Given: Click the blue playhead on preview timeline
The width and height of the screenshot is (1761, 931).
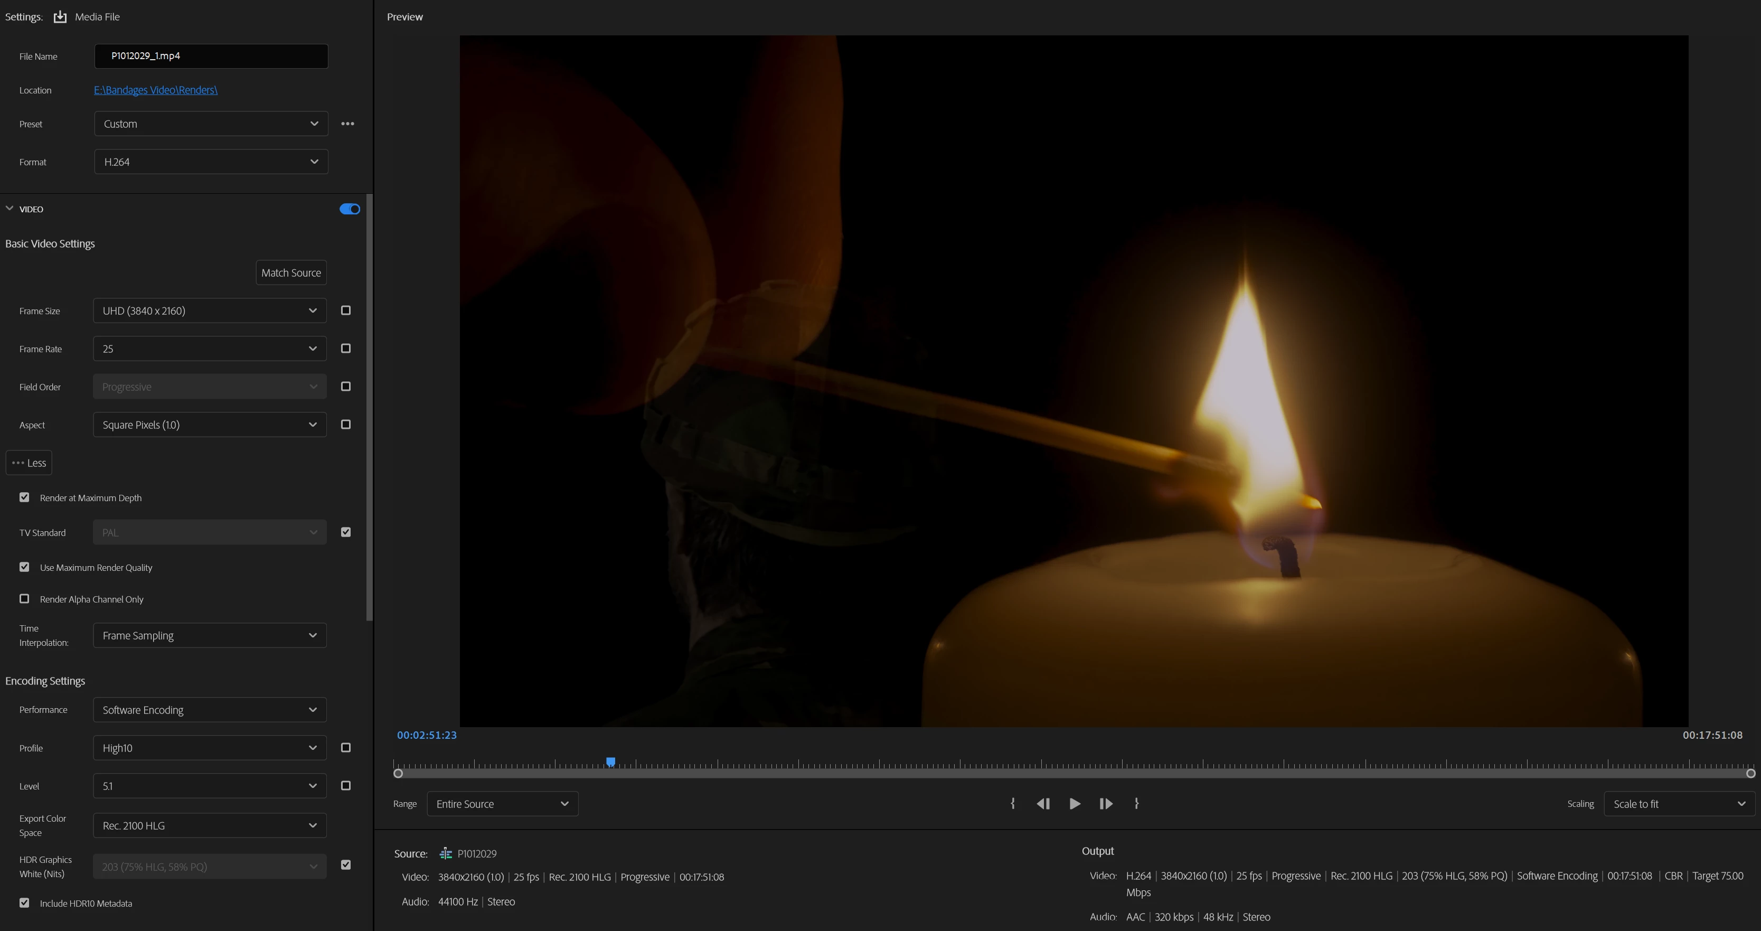Looking at the screenshot, I should tap(610, 761).
